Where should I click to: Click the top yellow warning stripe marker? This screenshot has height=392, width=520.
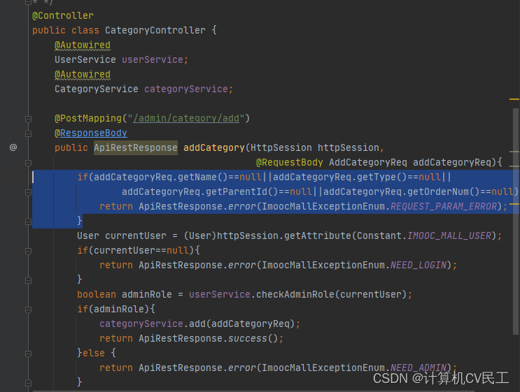click(514, 99)
